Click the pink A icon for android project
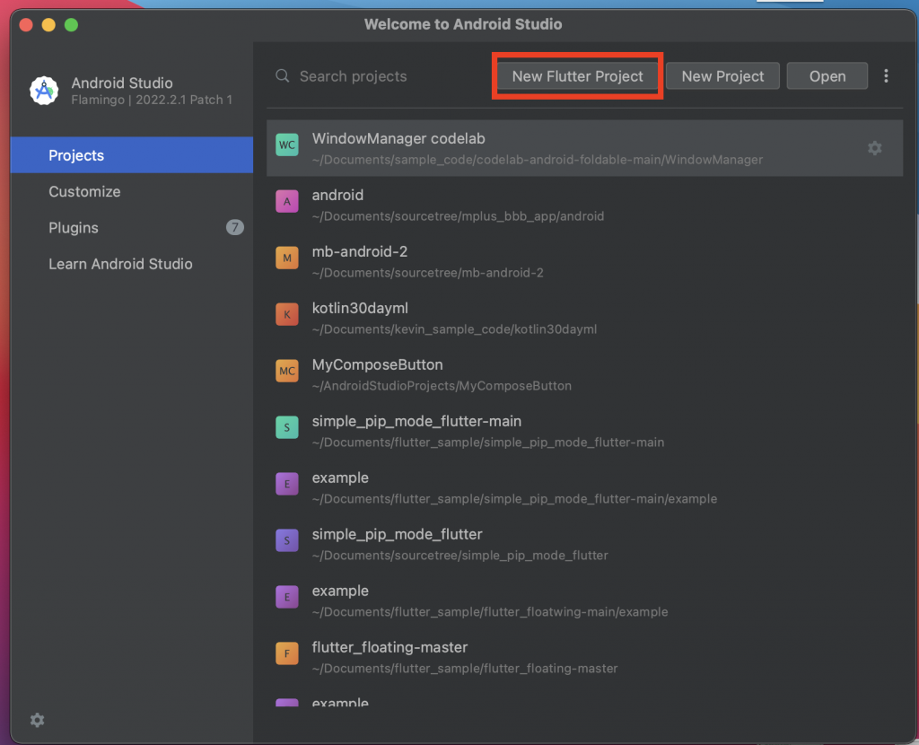Image resolution: width=919 pixels, height=745 pixels. coord(287,202)
